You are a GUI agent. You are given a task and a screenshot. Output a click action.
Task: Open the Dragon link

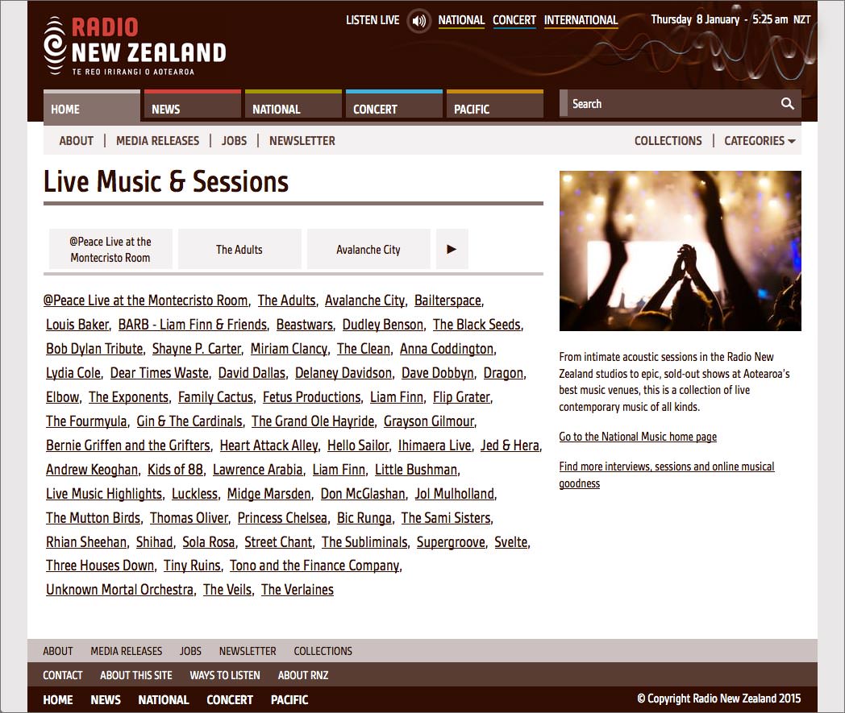click(503, 373)
